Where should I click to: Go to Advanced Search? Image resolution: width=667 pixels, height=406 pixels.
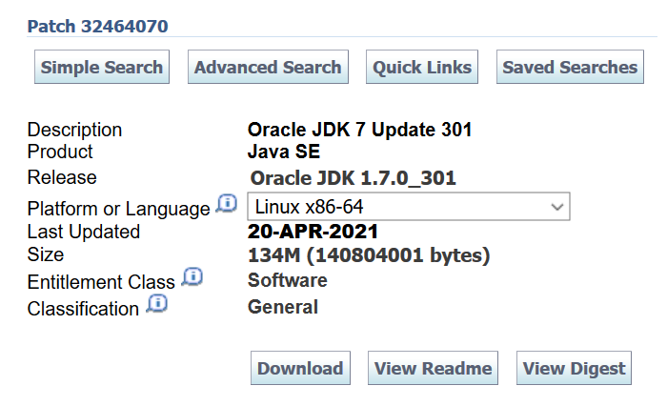click(268, 68)
